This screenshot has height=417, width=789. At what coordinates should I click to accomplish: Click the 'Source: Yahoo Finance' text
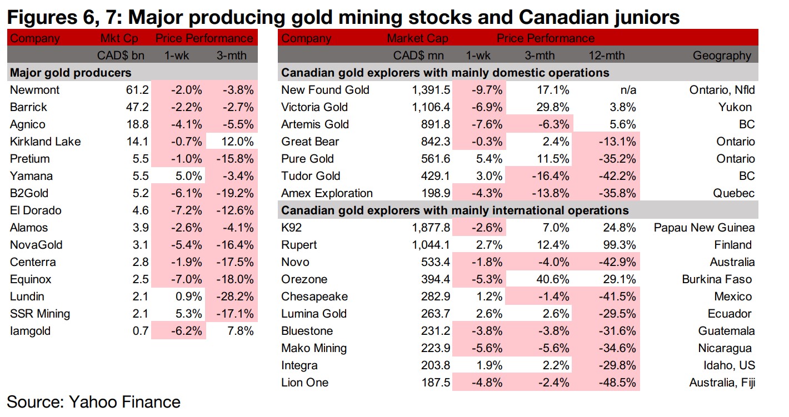(x=93, y=402)
